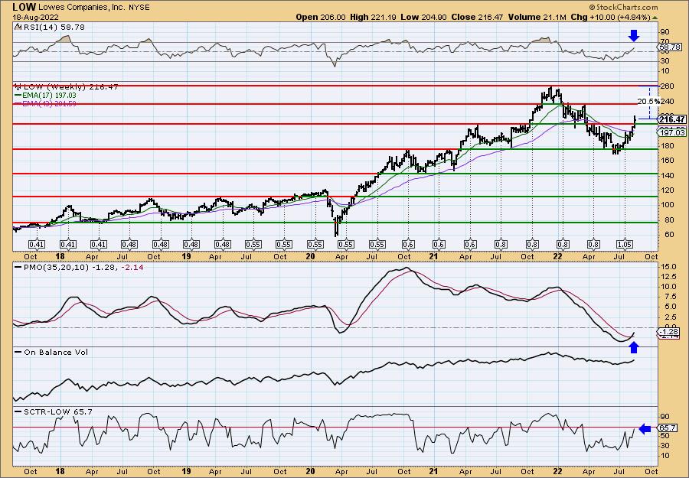
Task: Click the year 21 label under price panel
Action: (434, 256)
